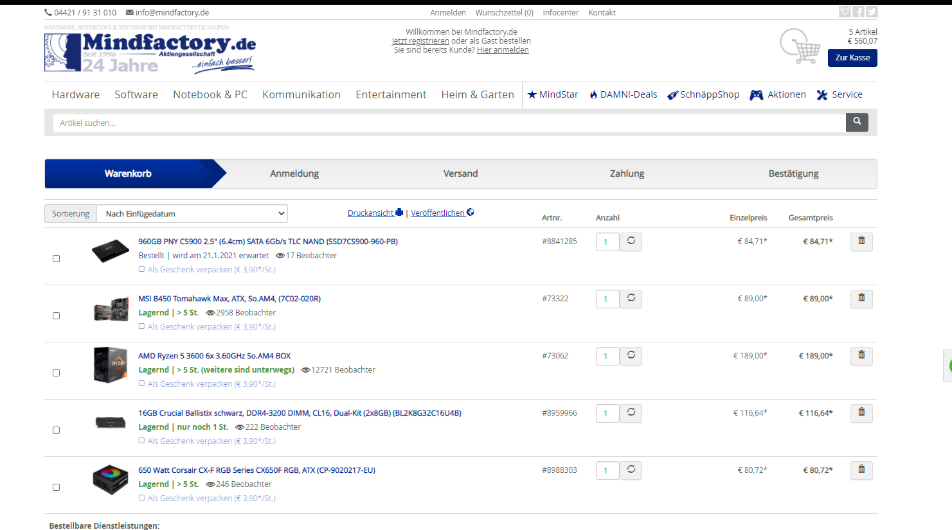Open the Instagram social icon
Screen dimensions: 952x530
tap(845, 12)
